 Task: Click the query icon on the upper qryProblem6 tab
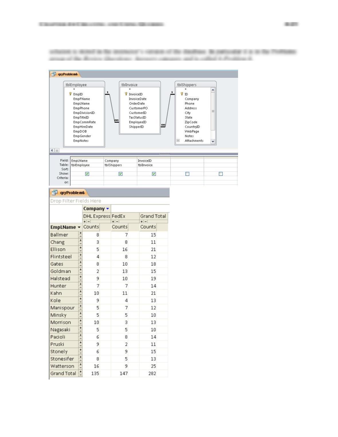(54, 74)
